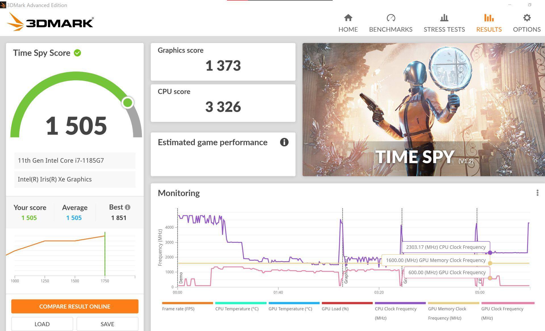Click the Estimated game performance info icon

tap(284, 142)
